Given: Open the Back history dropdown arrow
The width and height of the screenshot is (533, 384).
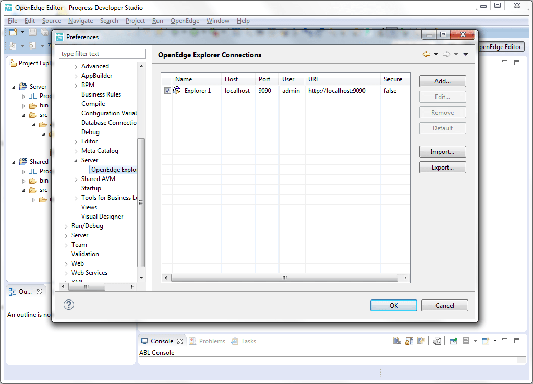Looking at the screenshot, I should point(436,54).
